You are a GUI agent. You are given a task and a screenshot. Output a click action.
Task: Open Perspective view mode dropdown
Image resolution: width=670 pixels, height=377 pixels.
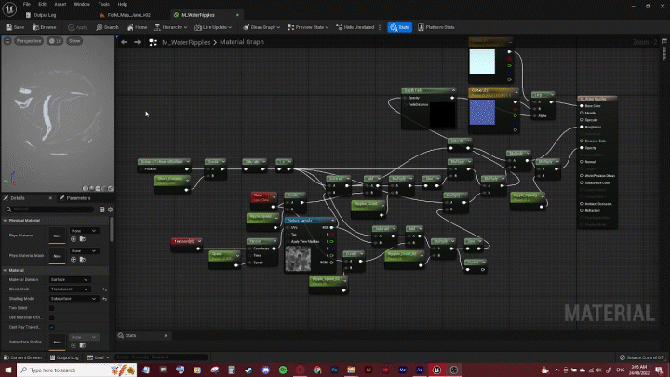click(x=29, y=41)
